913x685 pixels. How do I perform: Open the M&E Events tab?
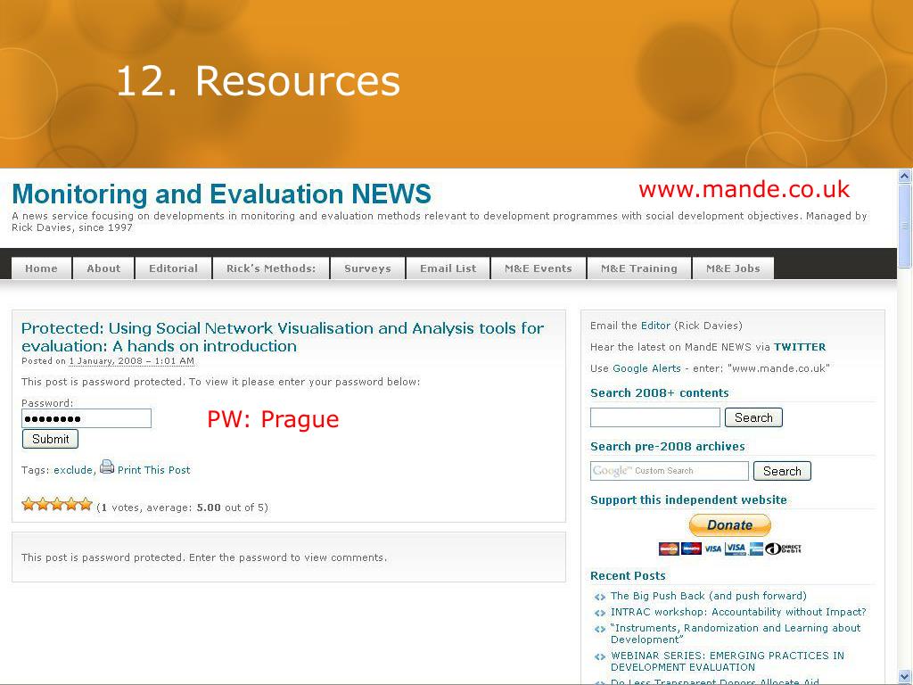click(x=539, y=268)
